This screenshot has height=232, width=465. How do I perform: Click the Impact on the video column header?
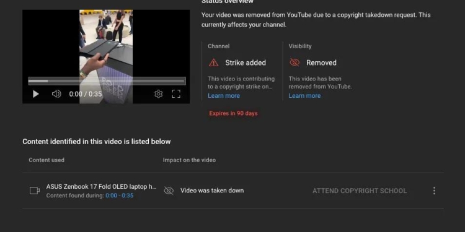(x=189, y=160)
